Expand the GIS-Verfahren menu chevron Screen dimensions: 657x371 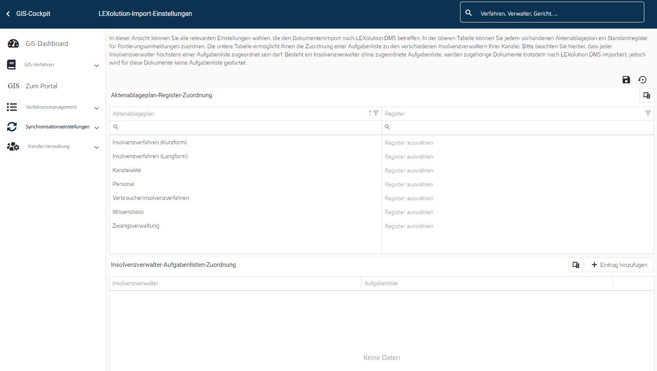coord(97,65)
